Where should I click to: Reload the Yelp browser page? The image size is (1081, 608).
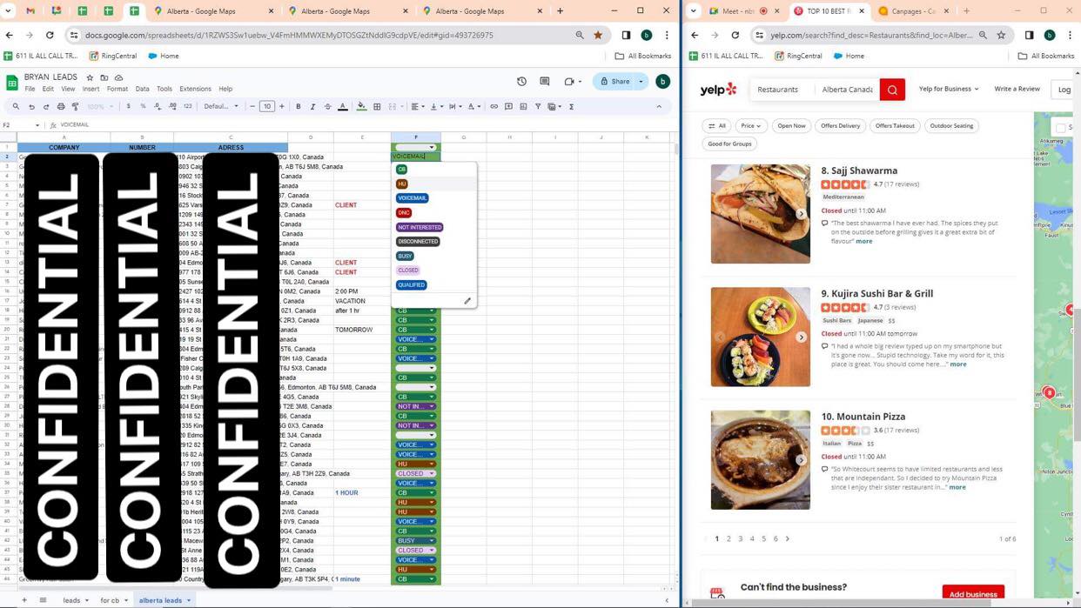tap(735, 35)
